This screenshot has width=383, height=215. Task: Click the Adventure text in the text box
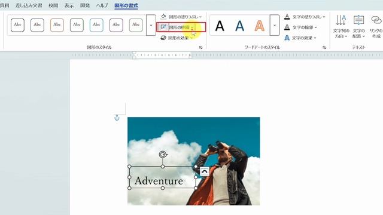tap(159, 180)
